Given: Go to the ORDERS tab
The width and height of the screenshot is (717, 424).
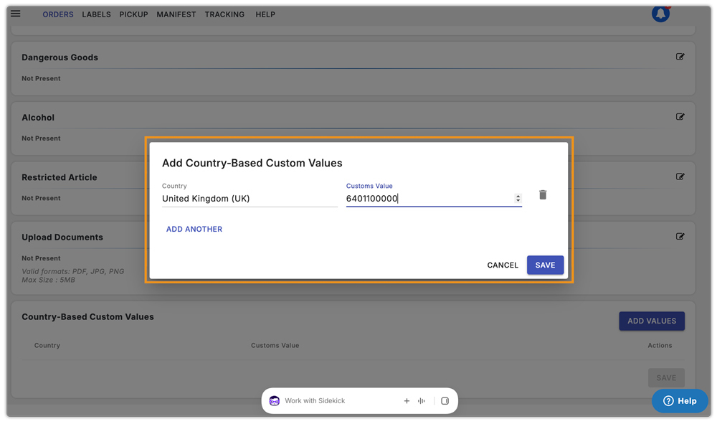Looking at the screenshot, I should click(58, 14).
